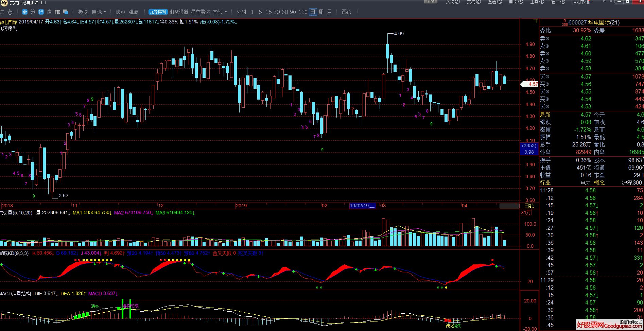Click the yellow panel layout icon
This screenshot has height=331, width=644.
(536, 21)
